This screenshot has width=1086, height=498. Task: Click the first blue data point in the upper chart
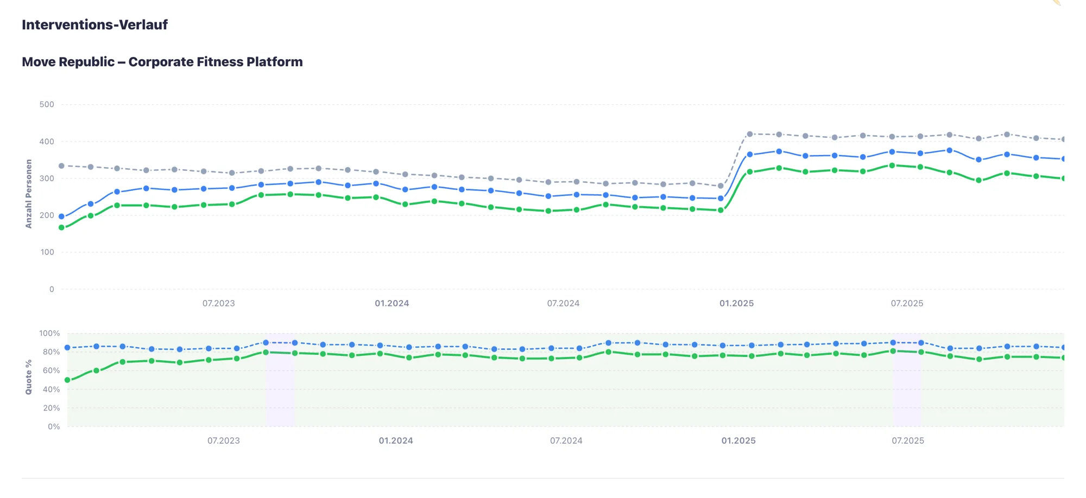coord(61,216)
